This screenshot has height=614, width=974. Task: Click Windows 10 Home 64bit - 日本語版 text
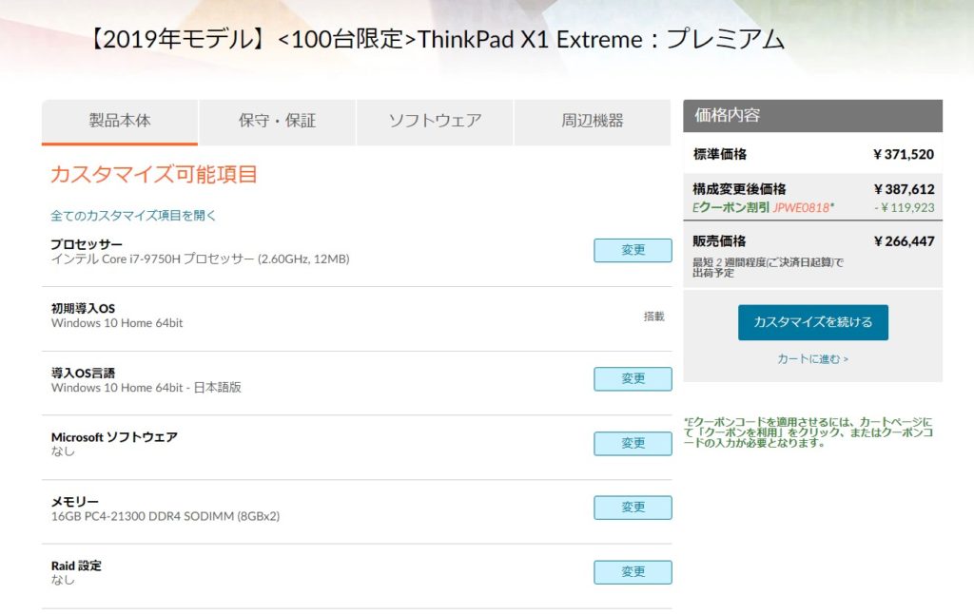[146, 388]
